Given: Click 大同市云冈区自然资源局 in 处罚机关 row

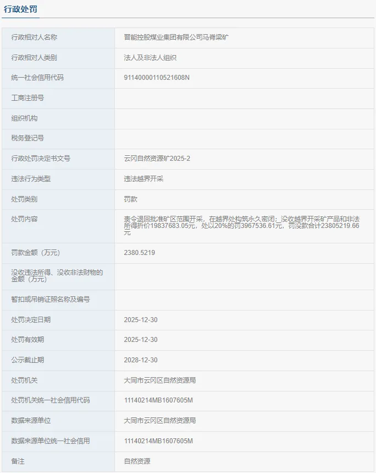Looking at the screenshot, I should pyautogui.click(x=160, y=380).
